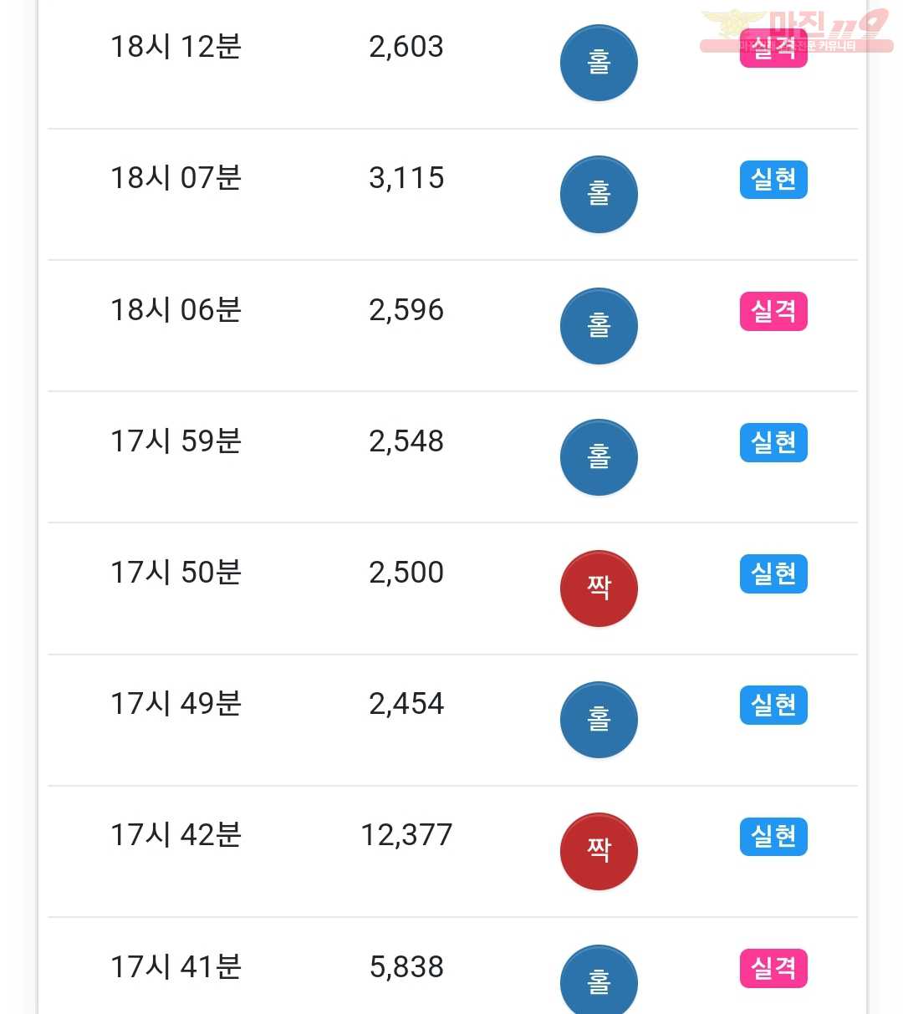The image size is (903, 1014).
Task: Select the 홀 circle beside 2,596
Action: [x=599, y=326]
